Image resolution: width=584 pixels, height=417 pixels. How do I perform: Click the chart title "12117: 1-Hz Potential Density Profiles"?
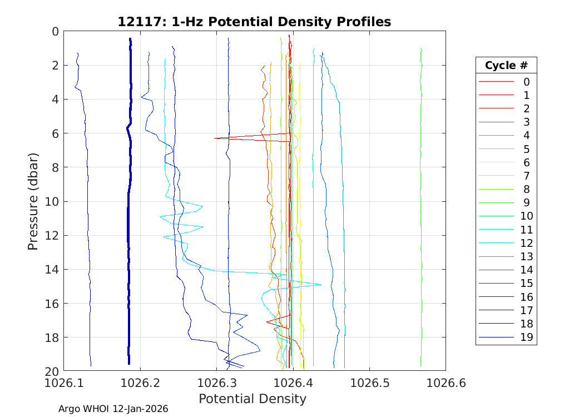254,22
